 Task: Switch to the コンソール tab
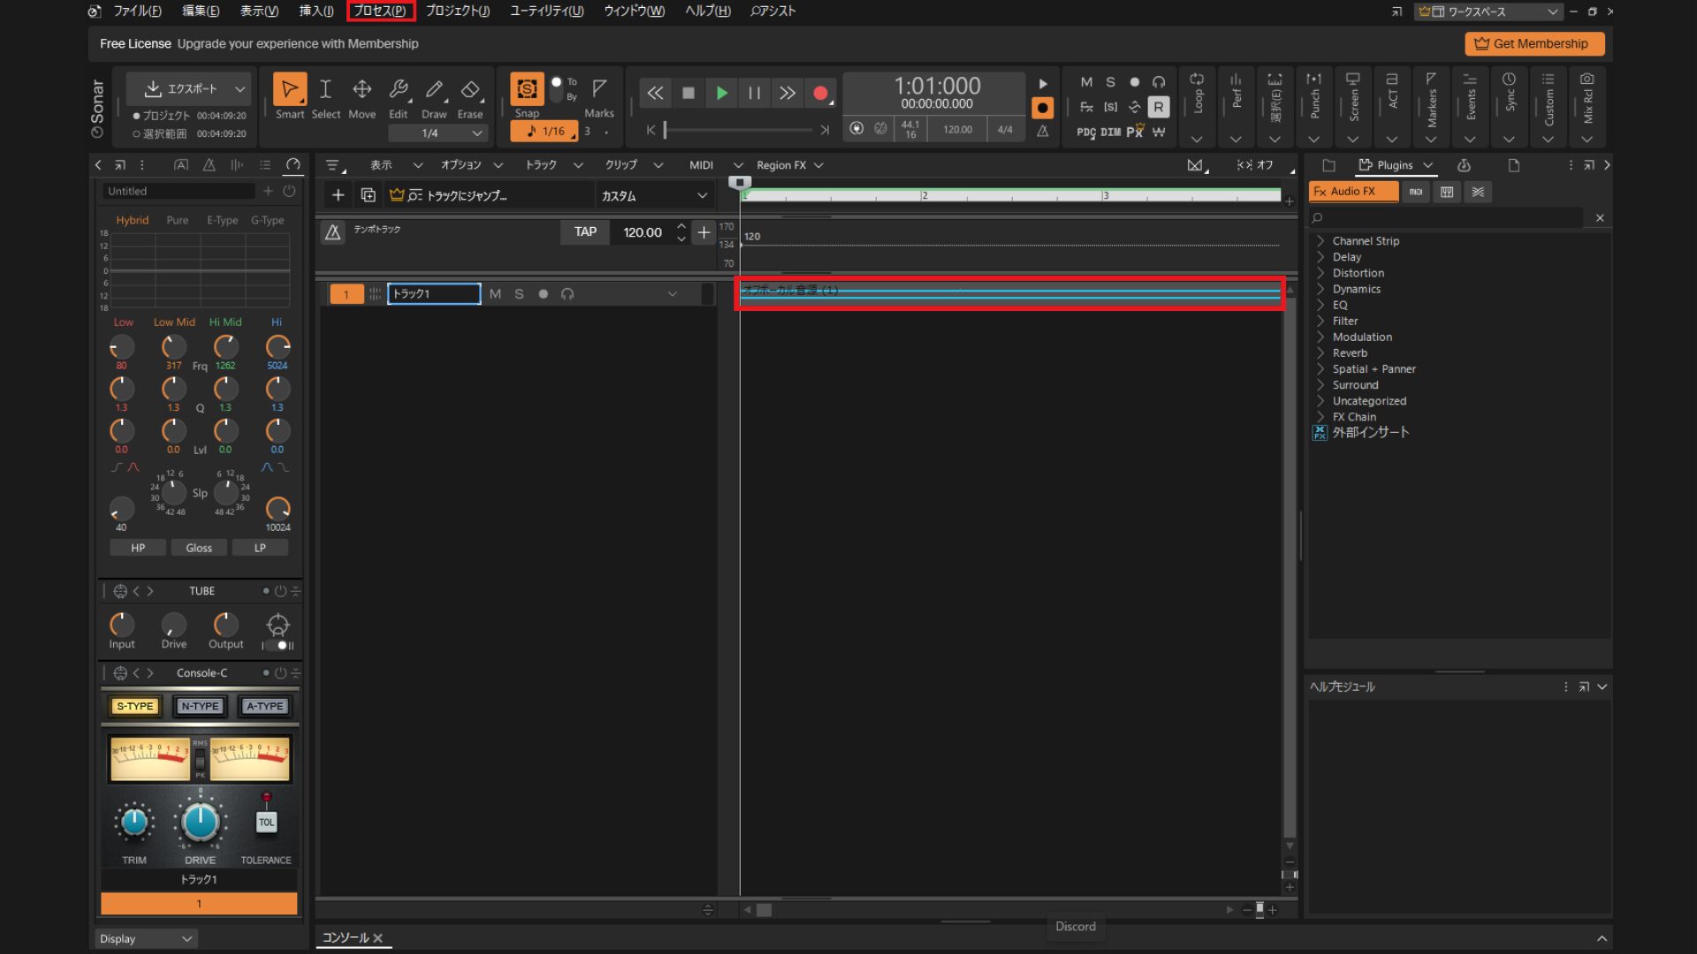345,938
